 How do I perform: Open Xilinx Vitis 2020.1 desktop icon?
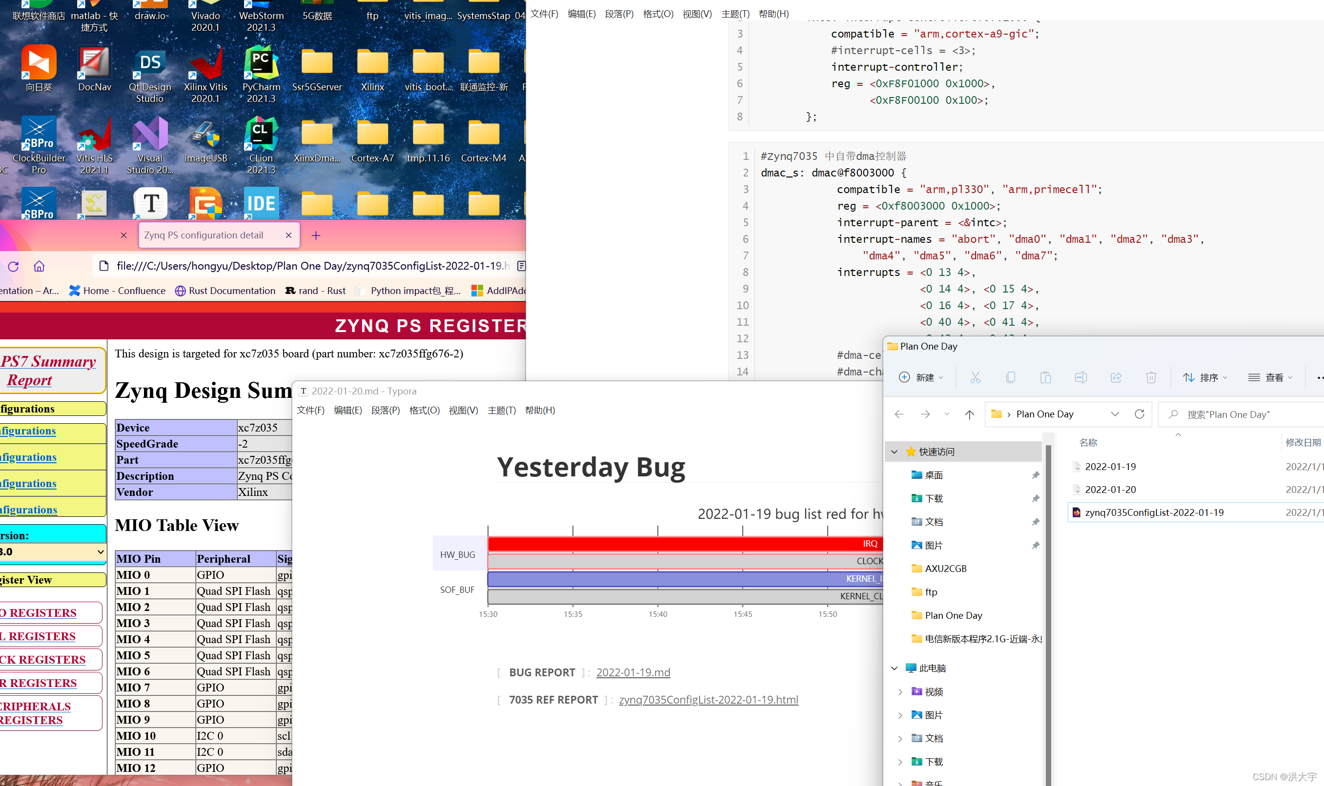point(205,74)
